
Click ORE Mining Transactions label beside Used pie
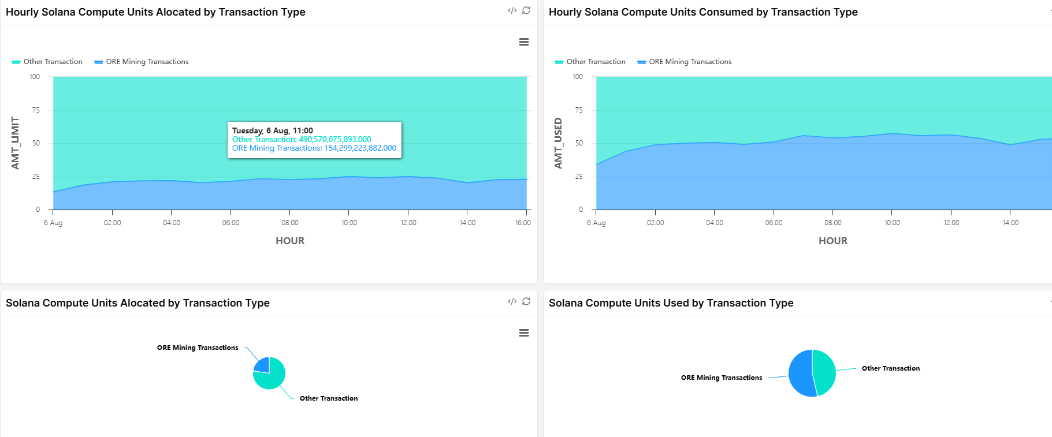click(x=721, y=378)
